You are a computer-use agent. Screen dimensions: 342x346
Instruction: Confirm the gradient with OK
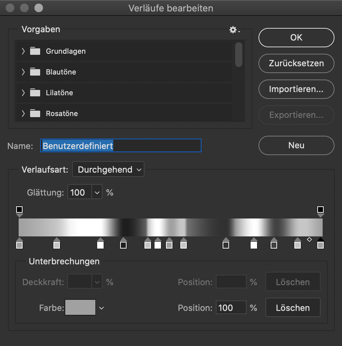pos(296,38)
